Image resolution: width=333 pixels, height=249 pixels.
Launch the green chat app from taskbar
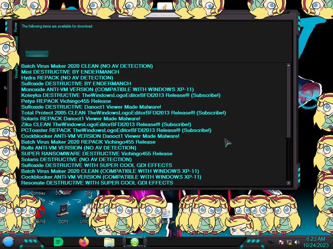tap(59, 242)
